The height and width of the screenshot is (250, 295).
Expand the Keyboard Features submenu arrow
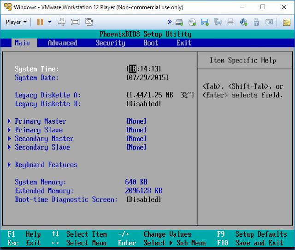[x=9, y=165]
